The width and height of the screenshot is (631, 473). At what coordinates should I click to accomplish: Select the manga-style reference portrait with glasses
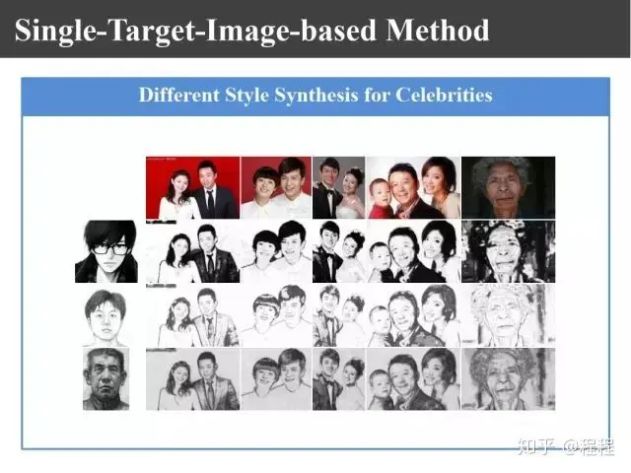point(106,251)
